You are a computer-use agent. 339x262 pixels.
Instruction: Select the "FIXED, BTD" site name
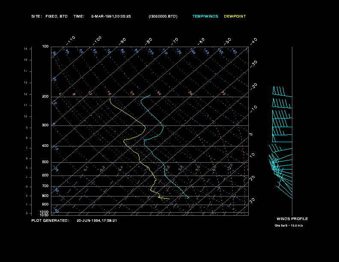coord(56,16)
